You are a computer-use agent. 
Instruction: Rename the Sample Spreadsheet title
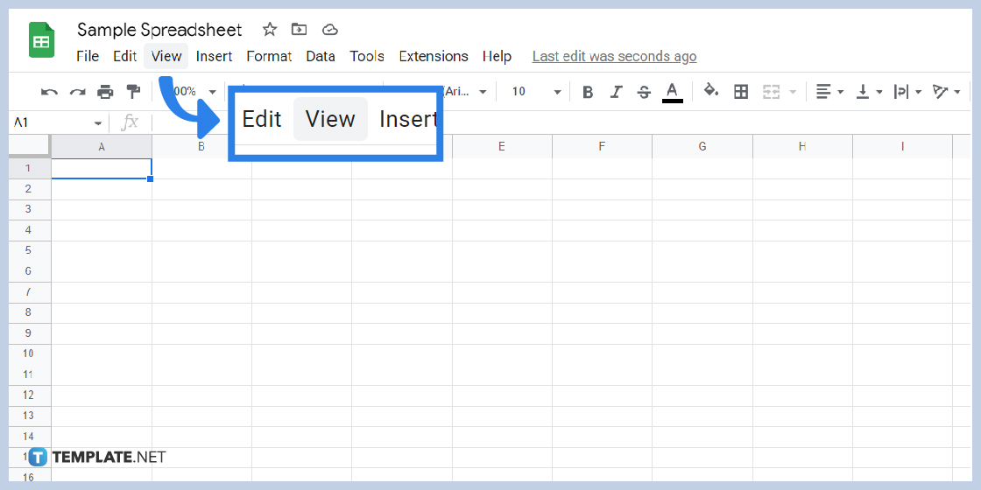[159, 30]
